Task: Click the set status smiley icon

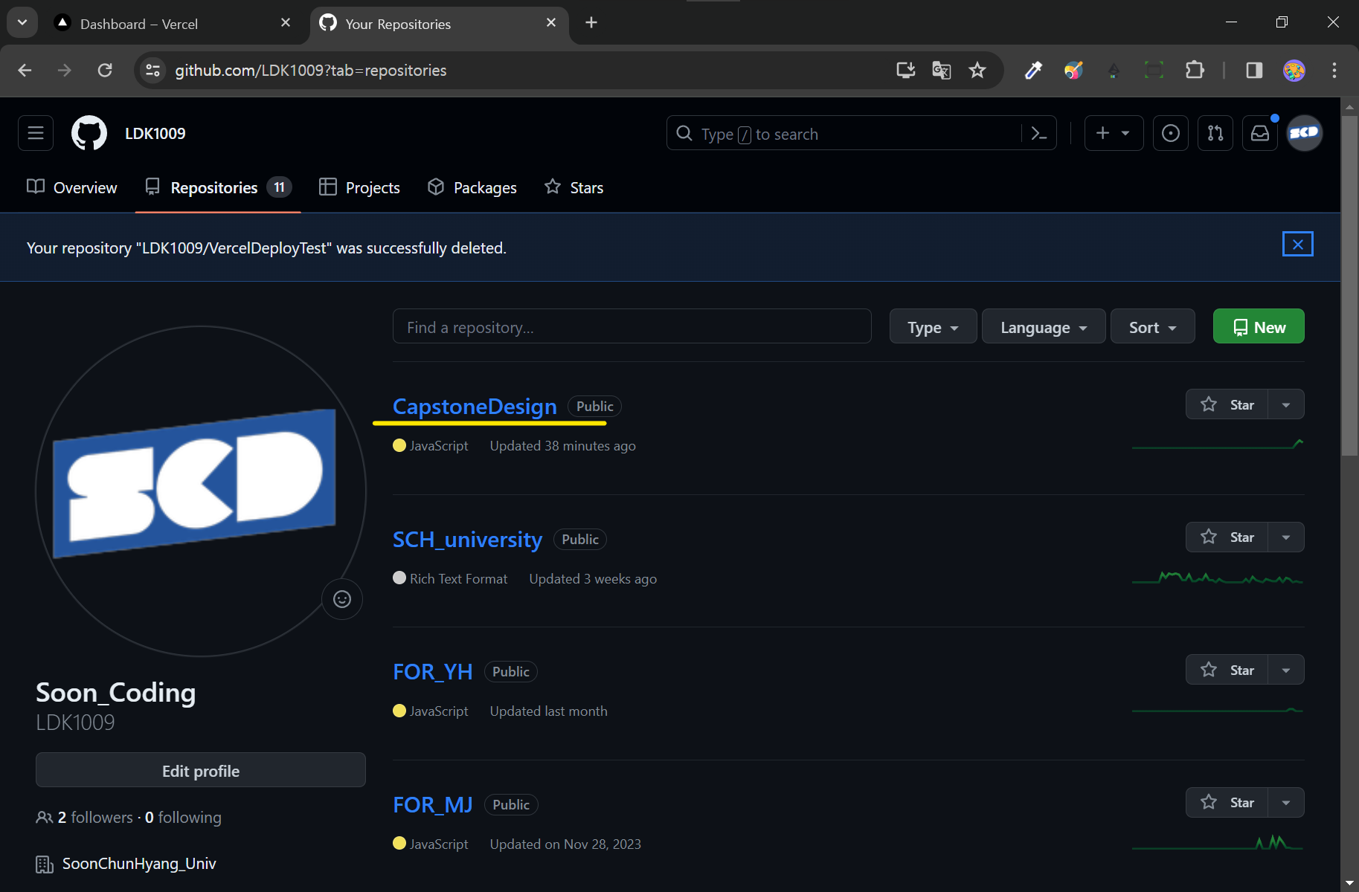Action: [342, 599]
